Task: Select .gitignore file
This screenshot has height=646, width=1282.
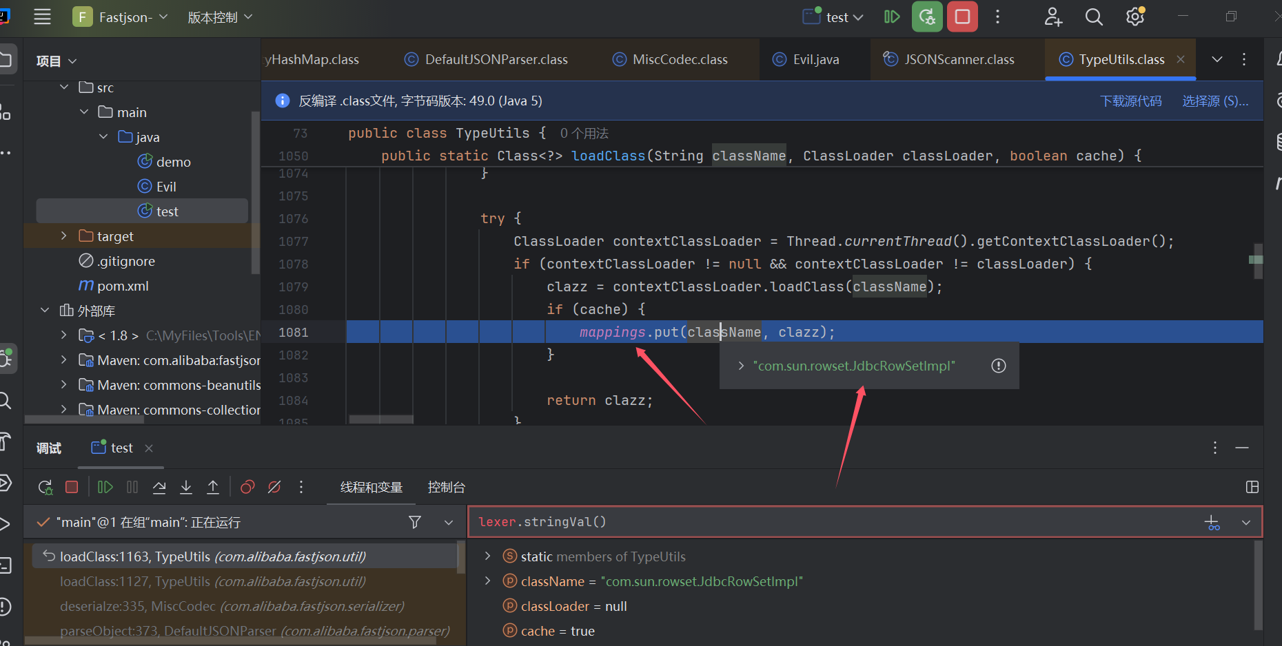Action: pos(117,261)
